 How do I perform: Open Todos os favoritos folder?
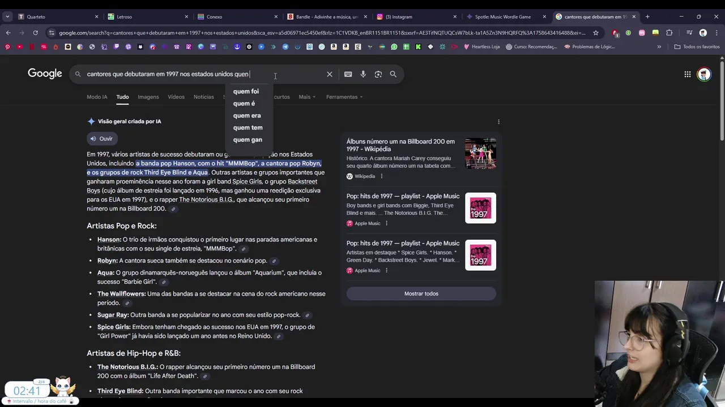tap(697, 47)
